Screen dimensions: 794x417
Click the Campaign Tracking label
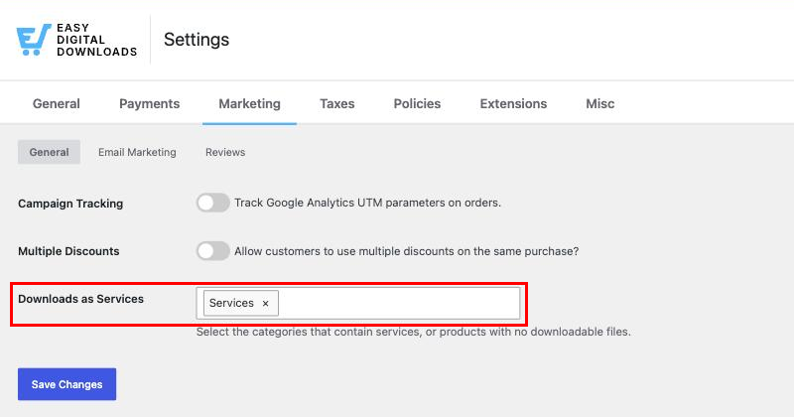pyautogui.click(x=70, y=204)
